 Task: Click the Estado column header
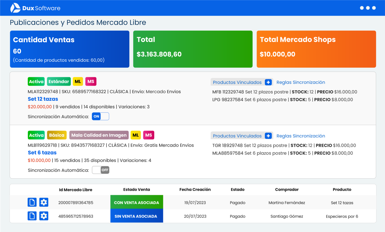[237, 189]
